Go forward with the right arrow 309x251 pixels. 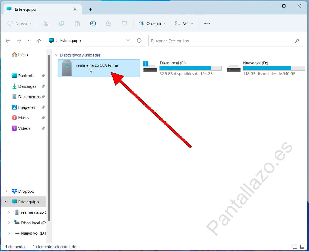[19, 41]
